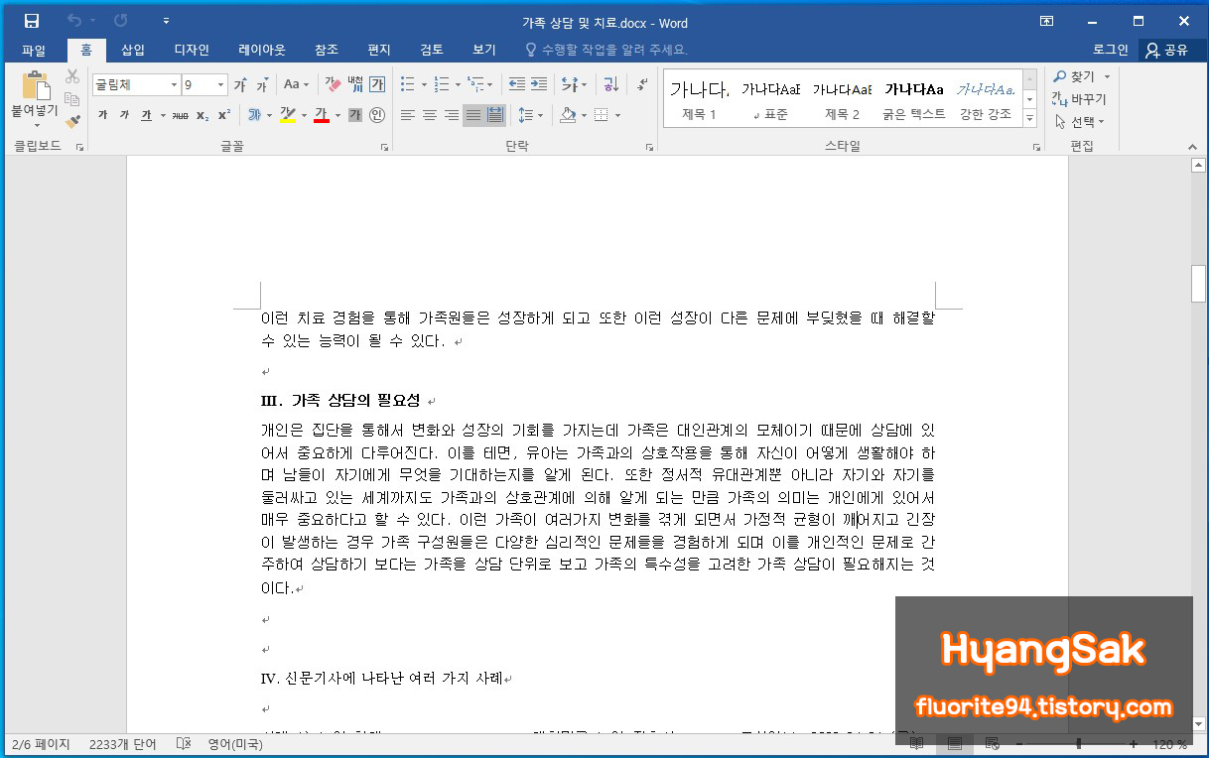Toggle show paragraph marks icon
Viewport: 1209px width, 758px height.
coord(642,85)
